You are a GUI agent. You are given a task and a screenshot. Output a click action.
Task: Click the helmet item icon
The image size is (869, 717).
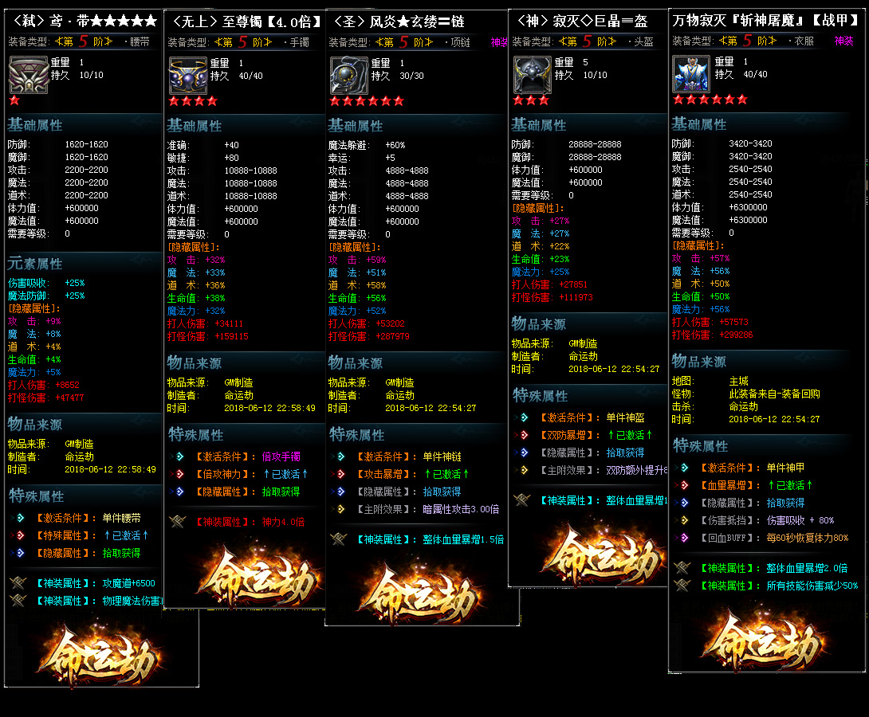tap(531, 76)
